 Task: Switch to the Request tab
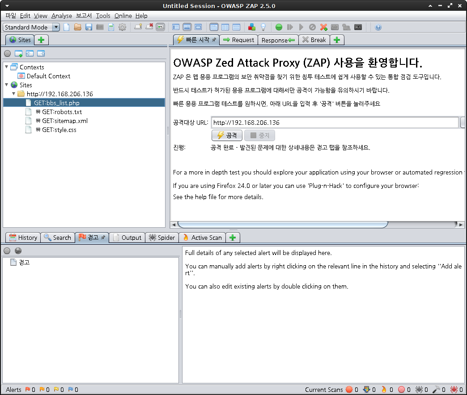tap(238, 40)
